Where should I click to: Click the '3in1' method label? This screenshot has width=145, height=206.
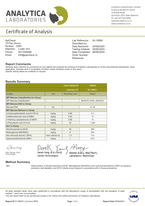click(8, 166)
